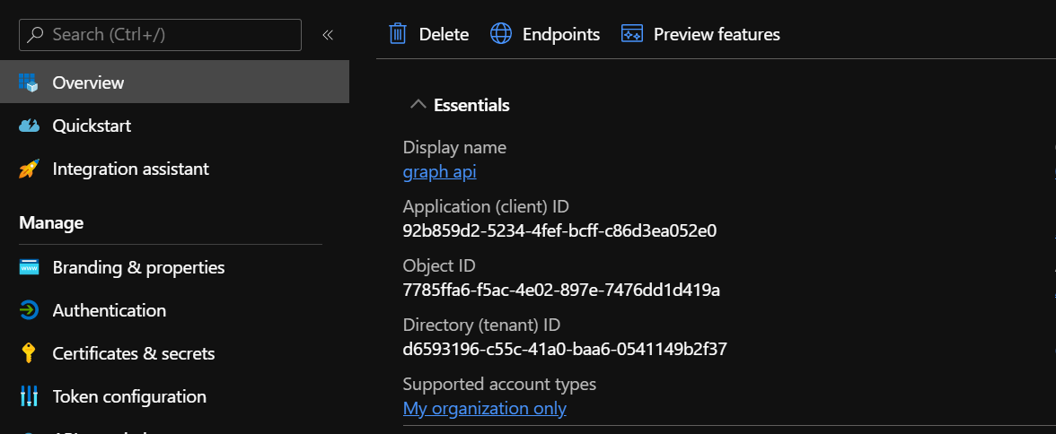Select Token configuration in Manage menu
Screen dimensions: 1056x434
(x=129, y=396)
